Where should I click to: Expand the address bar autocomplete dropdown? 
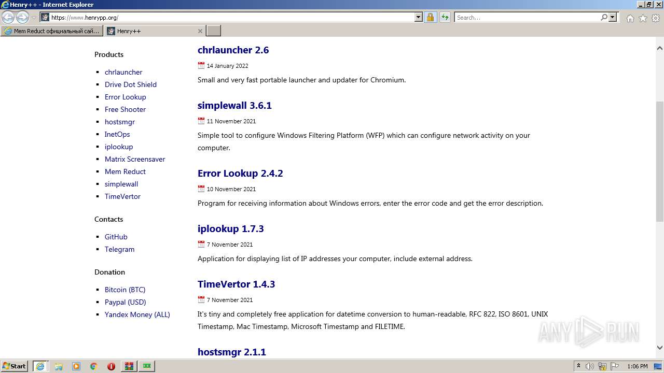pos(419,17)
